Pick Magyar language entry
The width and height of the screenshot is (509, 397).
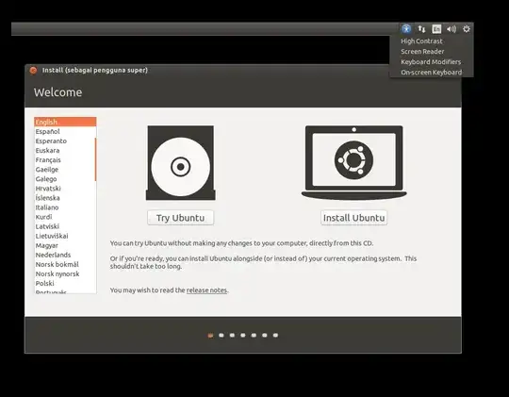click(x=65, y=245)
